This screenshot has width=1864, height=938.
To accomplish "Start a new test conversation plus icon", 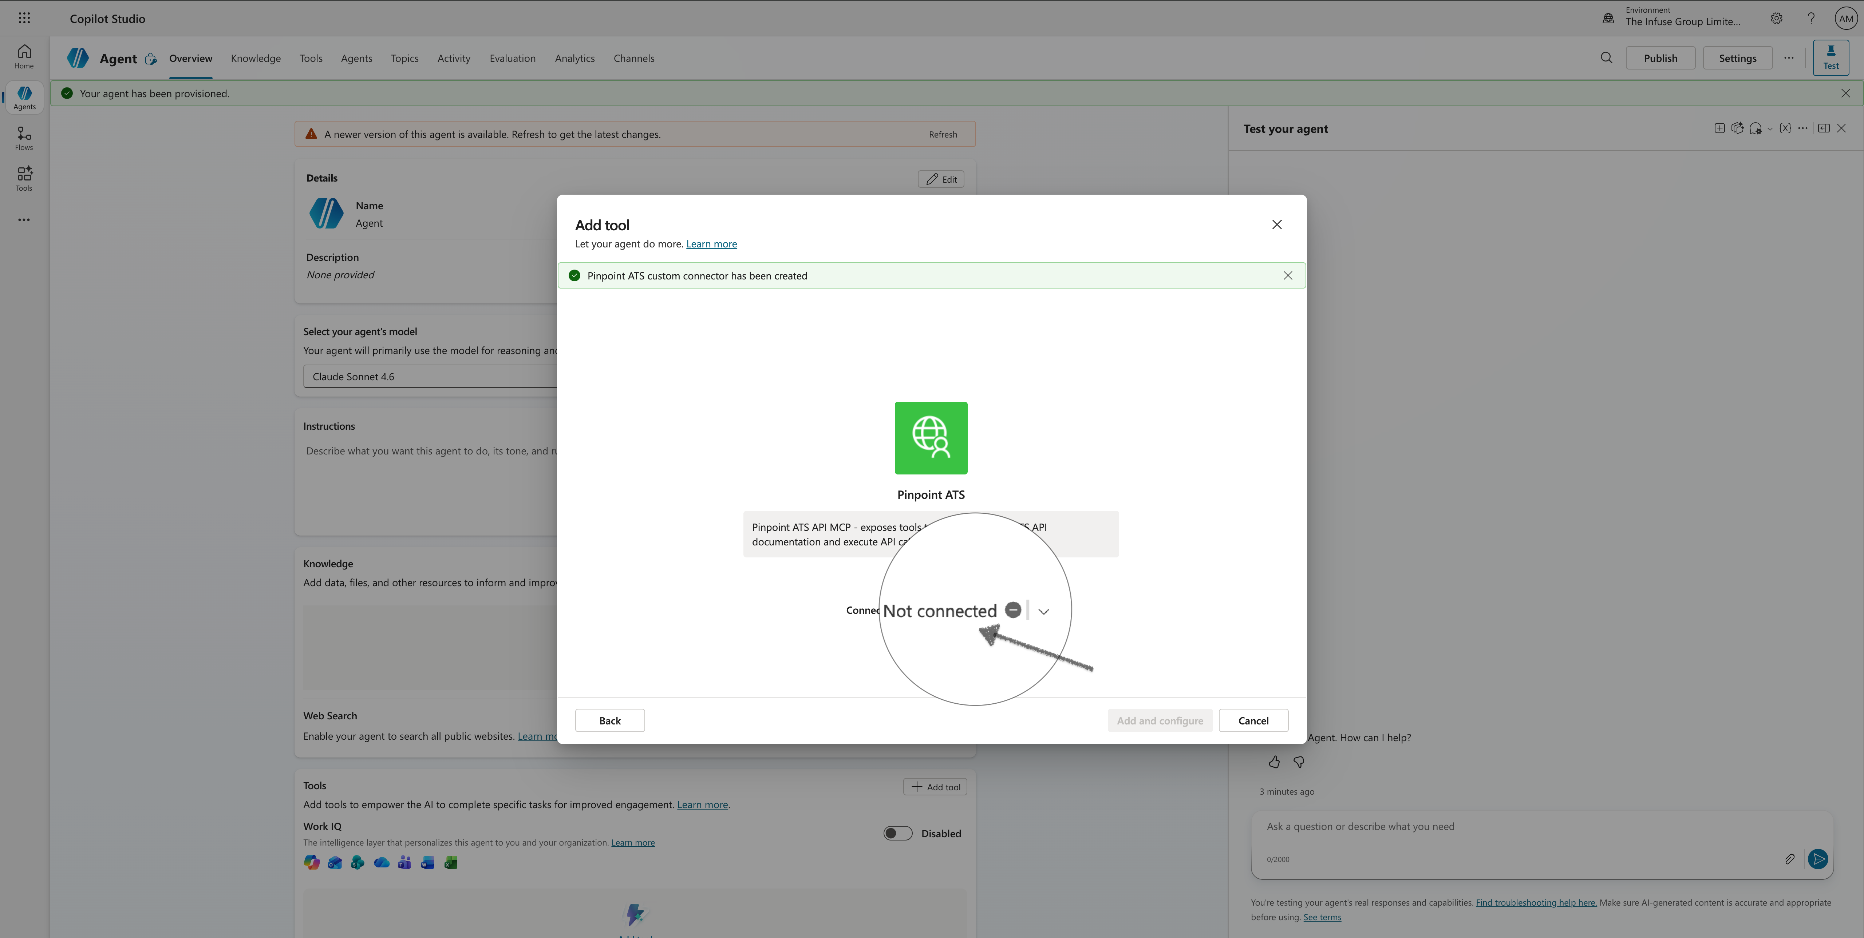I will coord(1719,128).
